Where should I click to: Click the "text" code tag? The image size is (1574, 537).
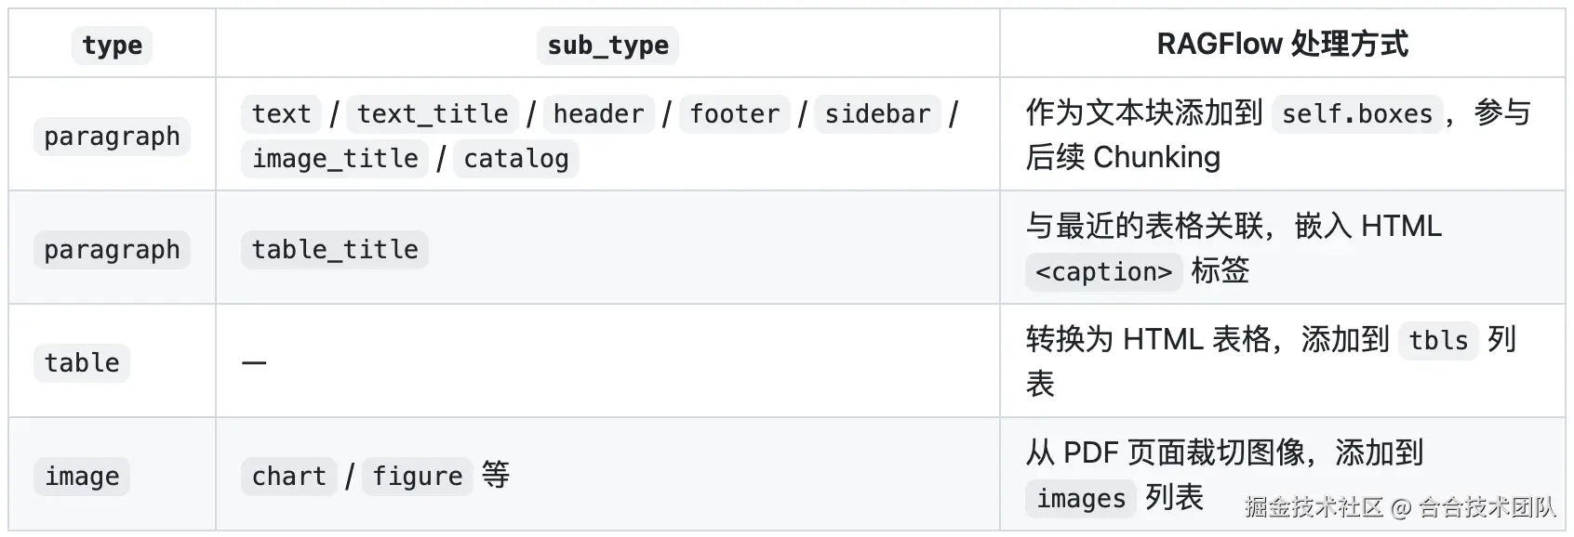pos(281,114)
